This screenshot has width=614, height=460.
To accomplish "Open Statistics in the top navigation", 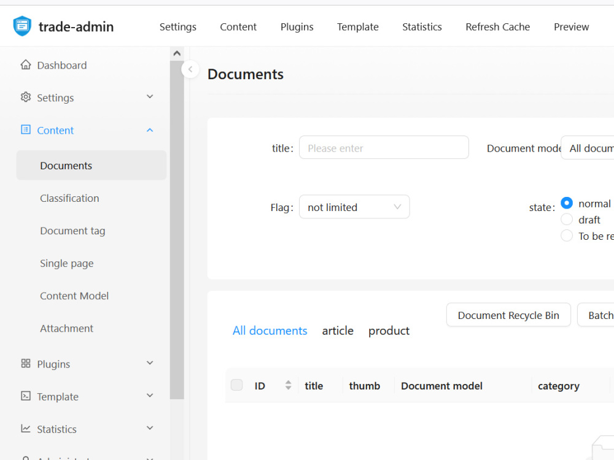I will point(422,26).
